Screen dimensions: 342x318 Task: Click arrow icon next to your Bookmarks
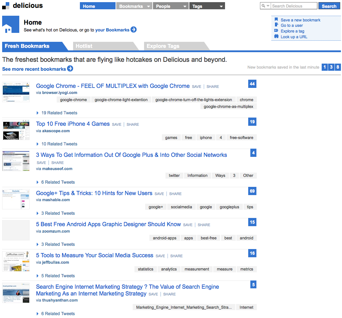click(x=133, y=30)
